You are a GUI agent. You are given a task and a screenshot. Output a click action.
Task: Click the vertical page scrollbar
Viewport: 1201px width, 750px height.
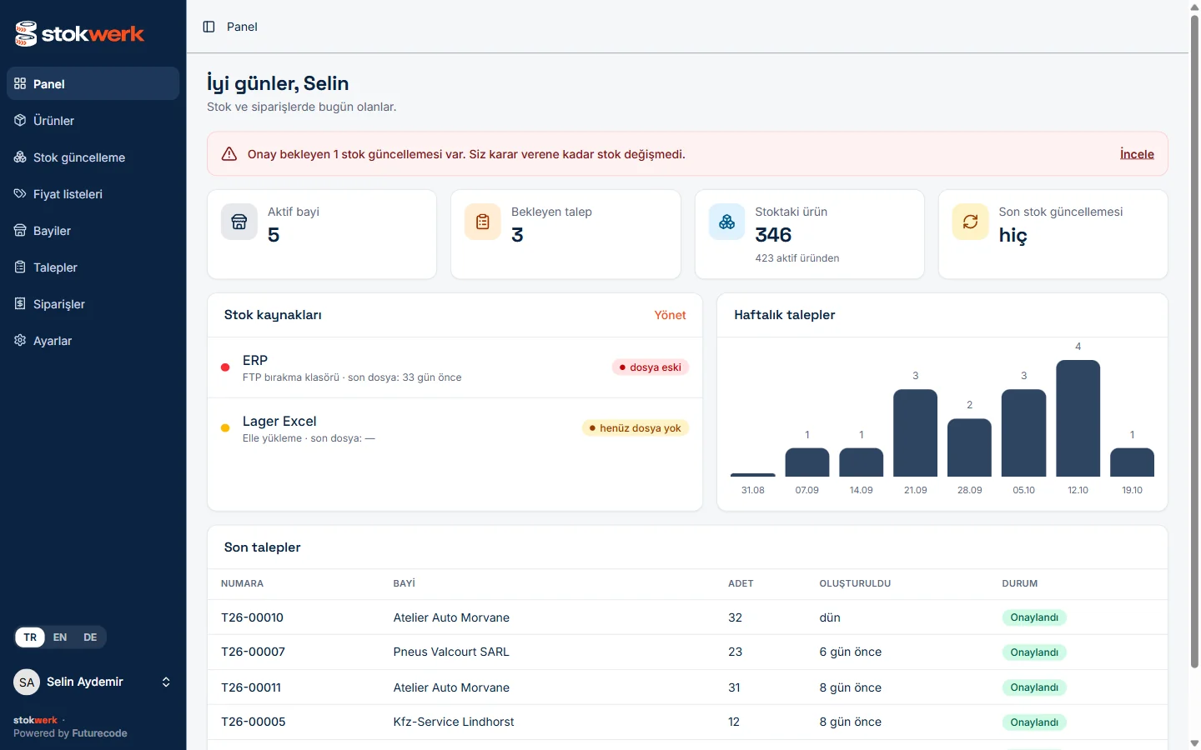point(1194,342)
